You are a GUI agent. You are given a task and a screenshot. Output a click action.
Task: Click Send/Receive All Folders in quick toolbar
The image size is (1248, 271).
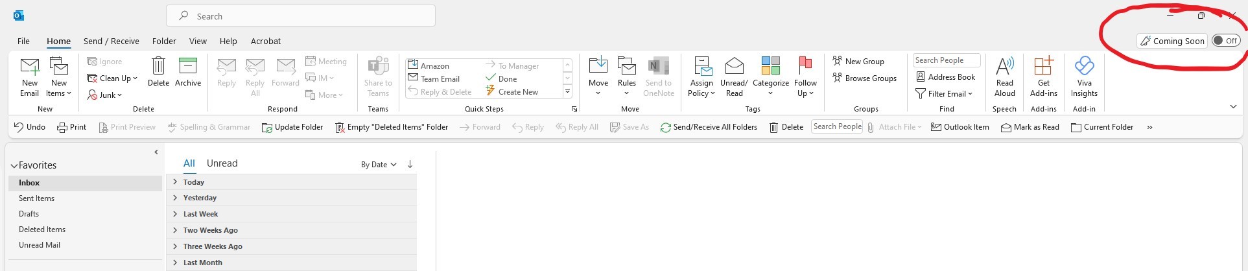(x=709, y=127)
